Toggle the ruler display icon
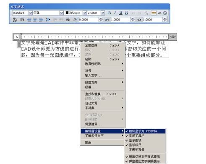The width and height of the screenshot is (206, 164). pos(154,13)
